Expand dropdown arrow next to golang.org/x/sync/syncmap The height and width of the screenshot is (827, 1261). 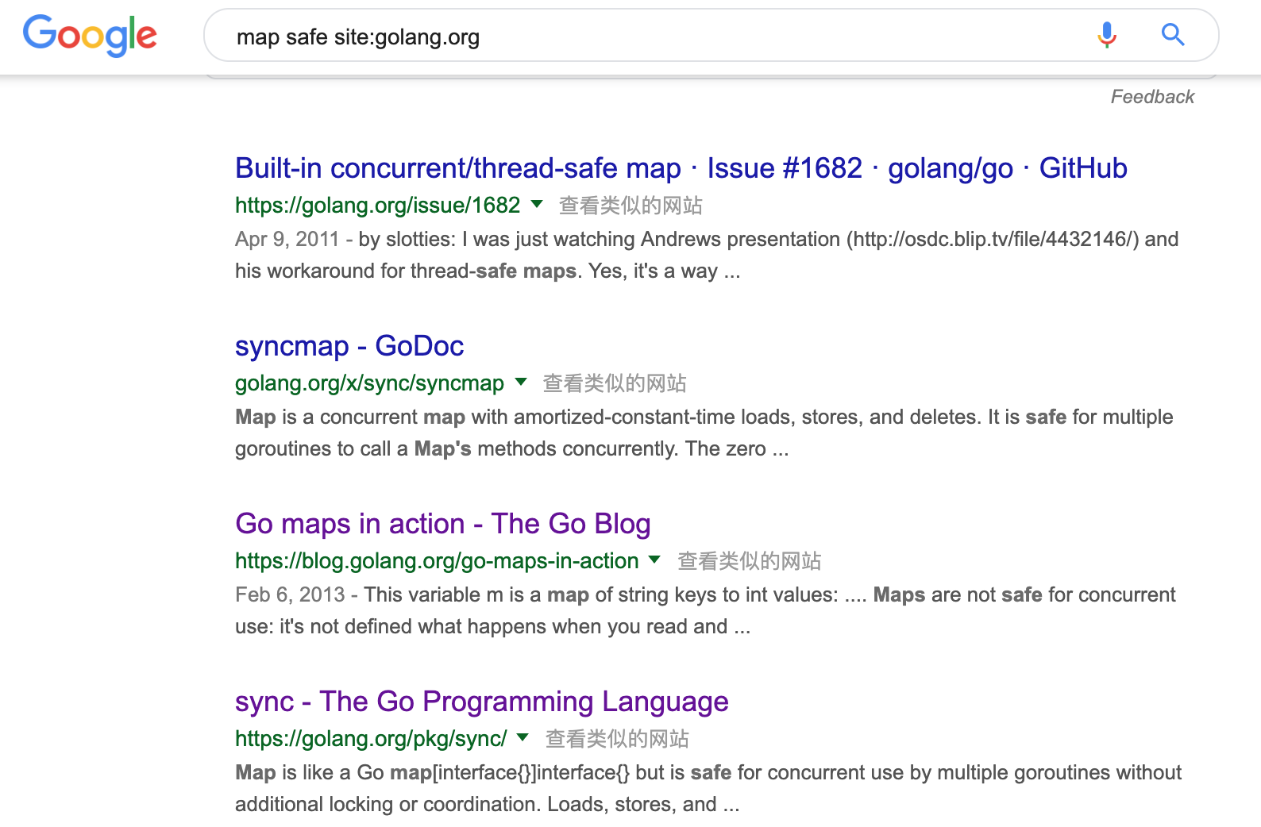(x=521, y=382)
